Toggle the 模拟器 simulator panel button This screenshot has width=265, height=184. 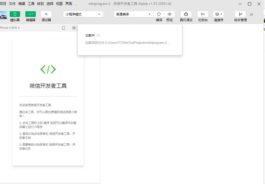(x=15, y=14)
